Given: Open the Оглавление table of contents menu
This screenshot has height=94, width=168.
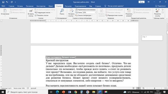Looking at the screenshot, I should click(5, 13).
